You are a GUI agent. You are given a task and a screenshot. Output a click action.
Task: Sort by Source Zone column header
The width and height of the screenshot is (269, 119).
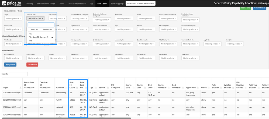(x=129, y=86)
